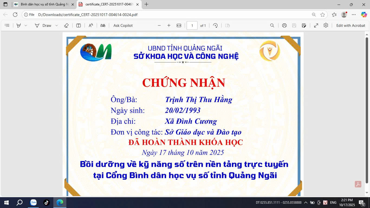Screen dimensions: 370x208
Task: Expand the Draw options dropdown
Action: click(57, 25)
